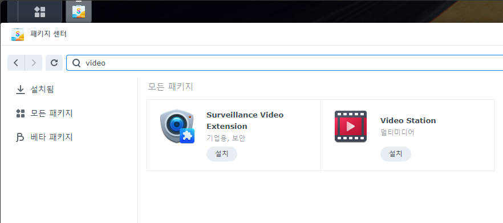
Task: Install Surveillance Video Extension with 설치
Action: pyautogui.click(x=222, y=154)
